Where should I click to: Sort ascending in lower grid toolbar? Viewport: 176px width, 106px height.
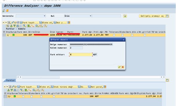pyautogui.click(x=8, y=90)
